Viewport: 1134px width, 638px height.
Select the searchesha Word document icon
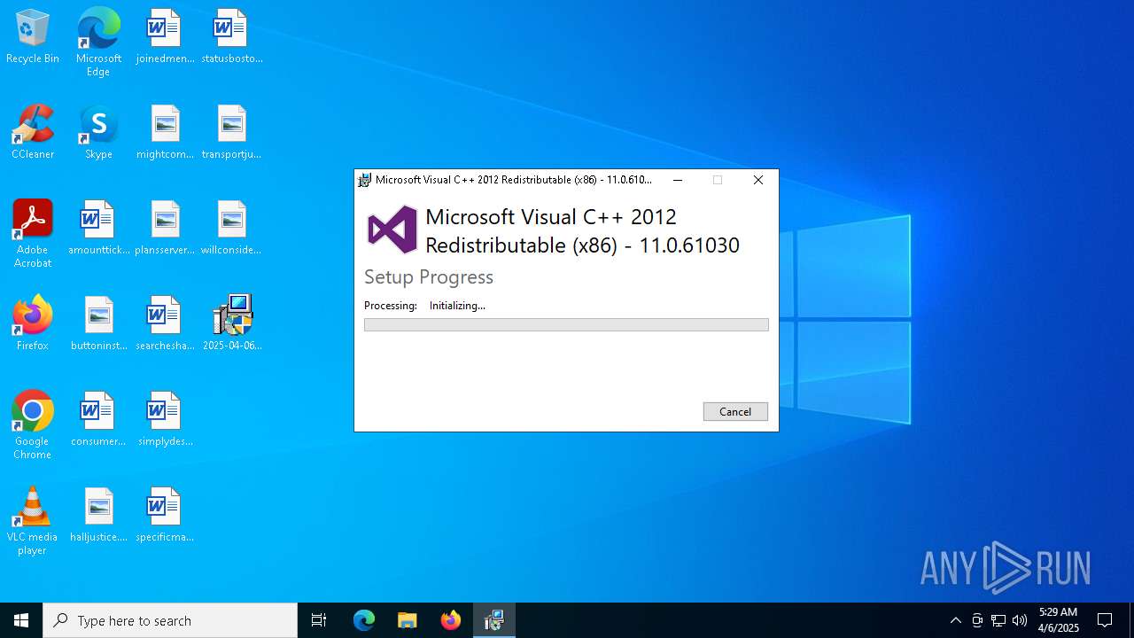pos(165,324)
